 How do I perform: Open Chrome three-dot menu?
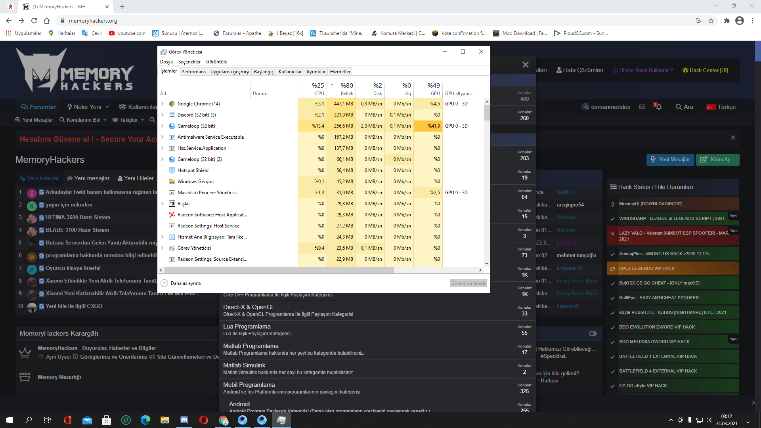752,21
